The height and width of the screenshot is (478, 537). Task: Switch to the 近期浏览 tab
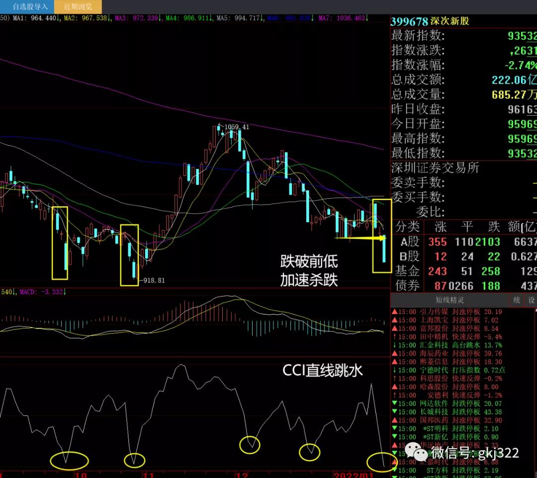pyautogui.click(x=78, y=6)
